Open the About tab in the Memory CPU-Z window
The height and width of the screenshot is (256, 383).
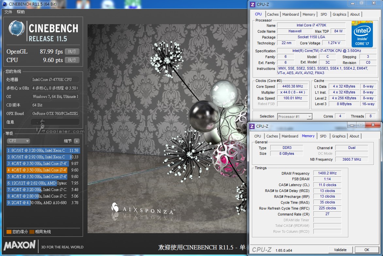pyautogui.click(x=354, y=136)
